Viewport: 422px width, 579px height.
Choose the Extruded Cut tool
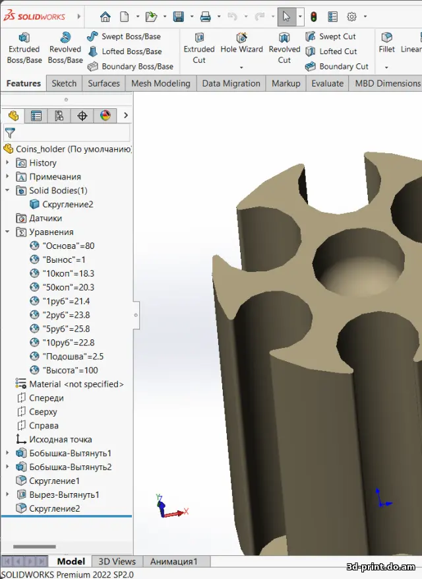pos(199,49)
